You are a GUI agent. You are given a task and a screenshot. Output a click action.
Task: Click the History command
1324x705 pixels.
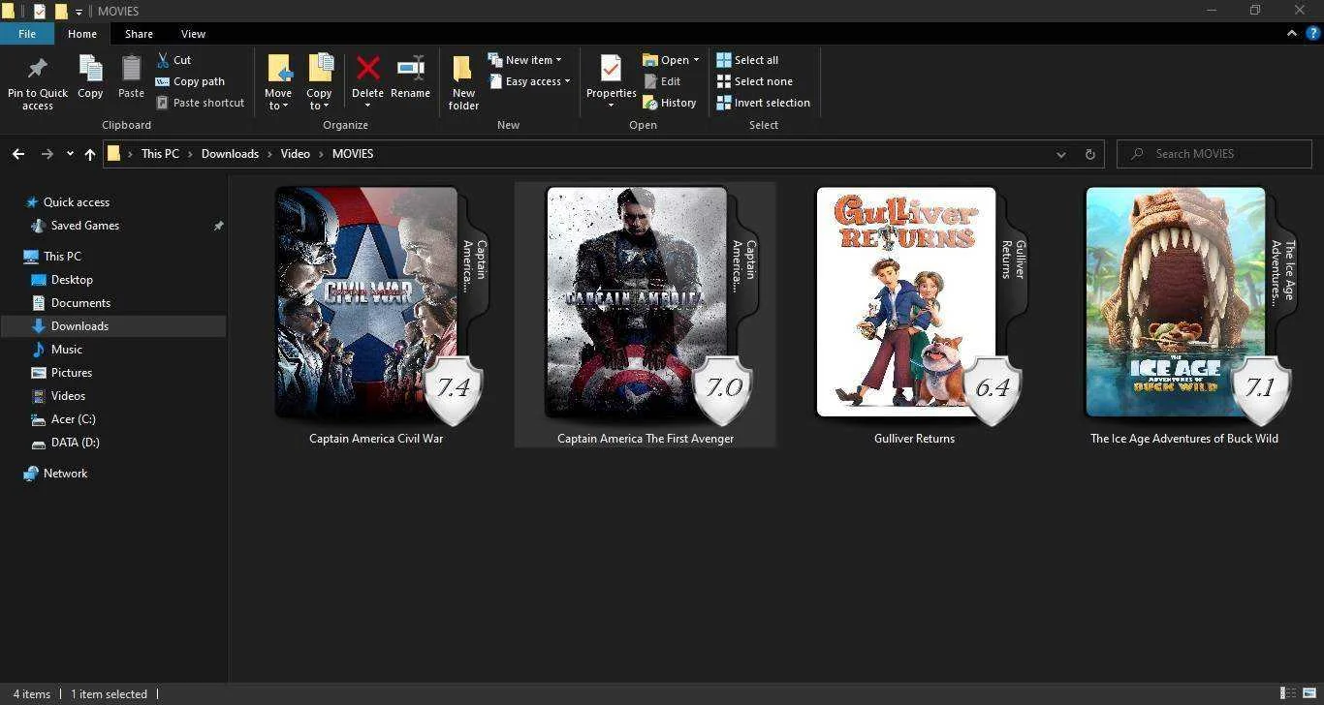tap(670, 103)
